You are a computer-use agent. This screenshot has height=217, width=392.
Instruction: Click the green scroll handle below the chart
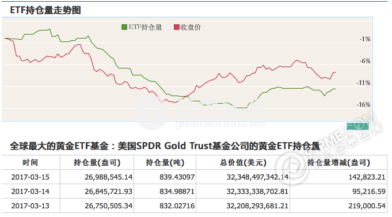click(x=357, y=126)
